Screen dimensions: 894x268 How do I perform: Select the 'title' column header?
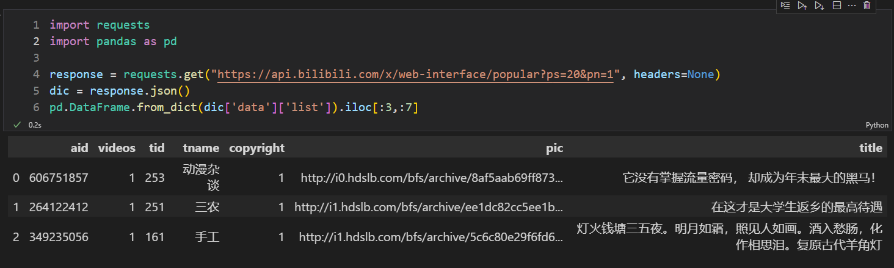[871, 148]
